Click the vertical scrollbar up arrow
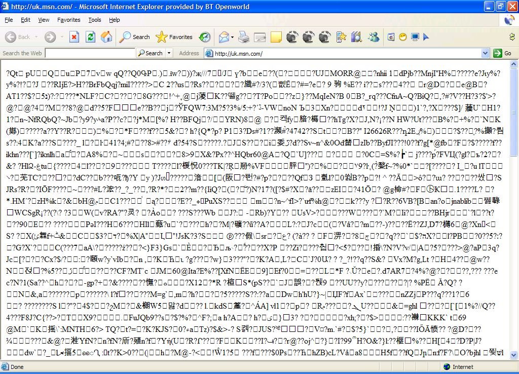 (x=514, y=64)
